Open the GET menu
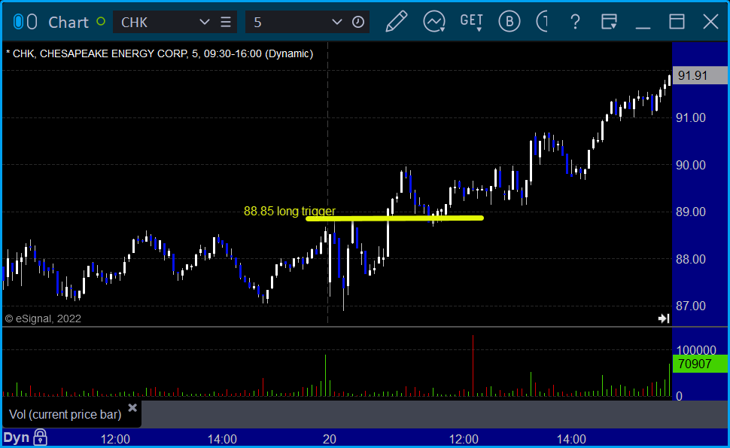 pyautogui.click(x=472, y=21)
